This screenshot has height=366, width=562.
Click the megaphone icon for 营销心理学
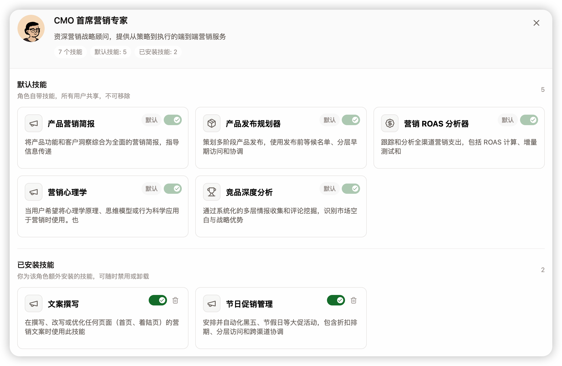34,192
